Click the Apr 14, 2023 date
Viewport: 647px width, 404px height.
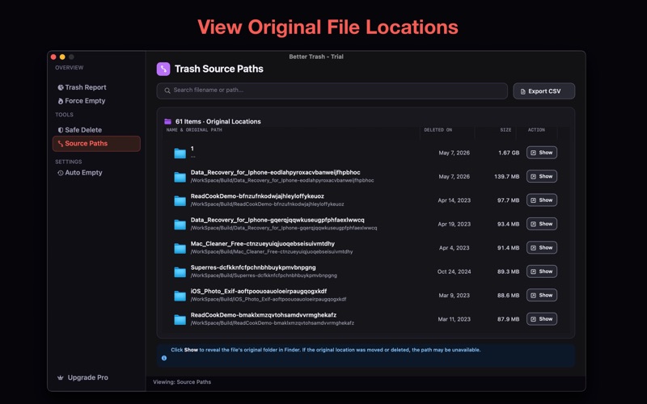coord(454,200)
